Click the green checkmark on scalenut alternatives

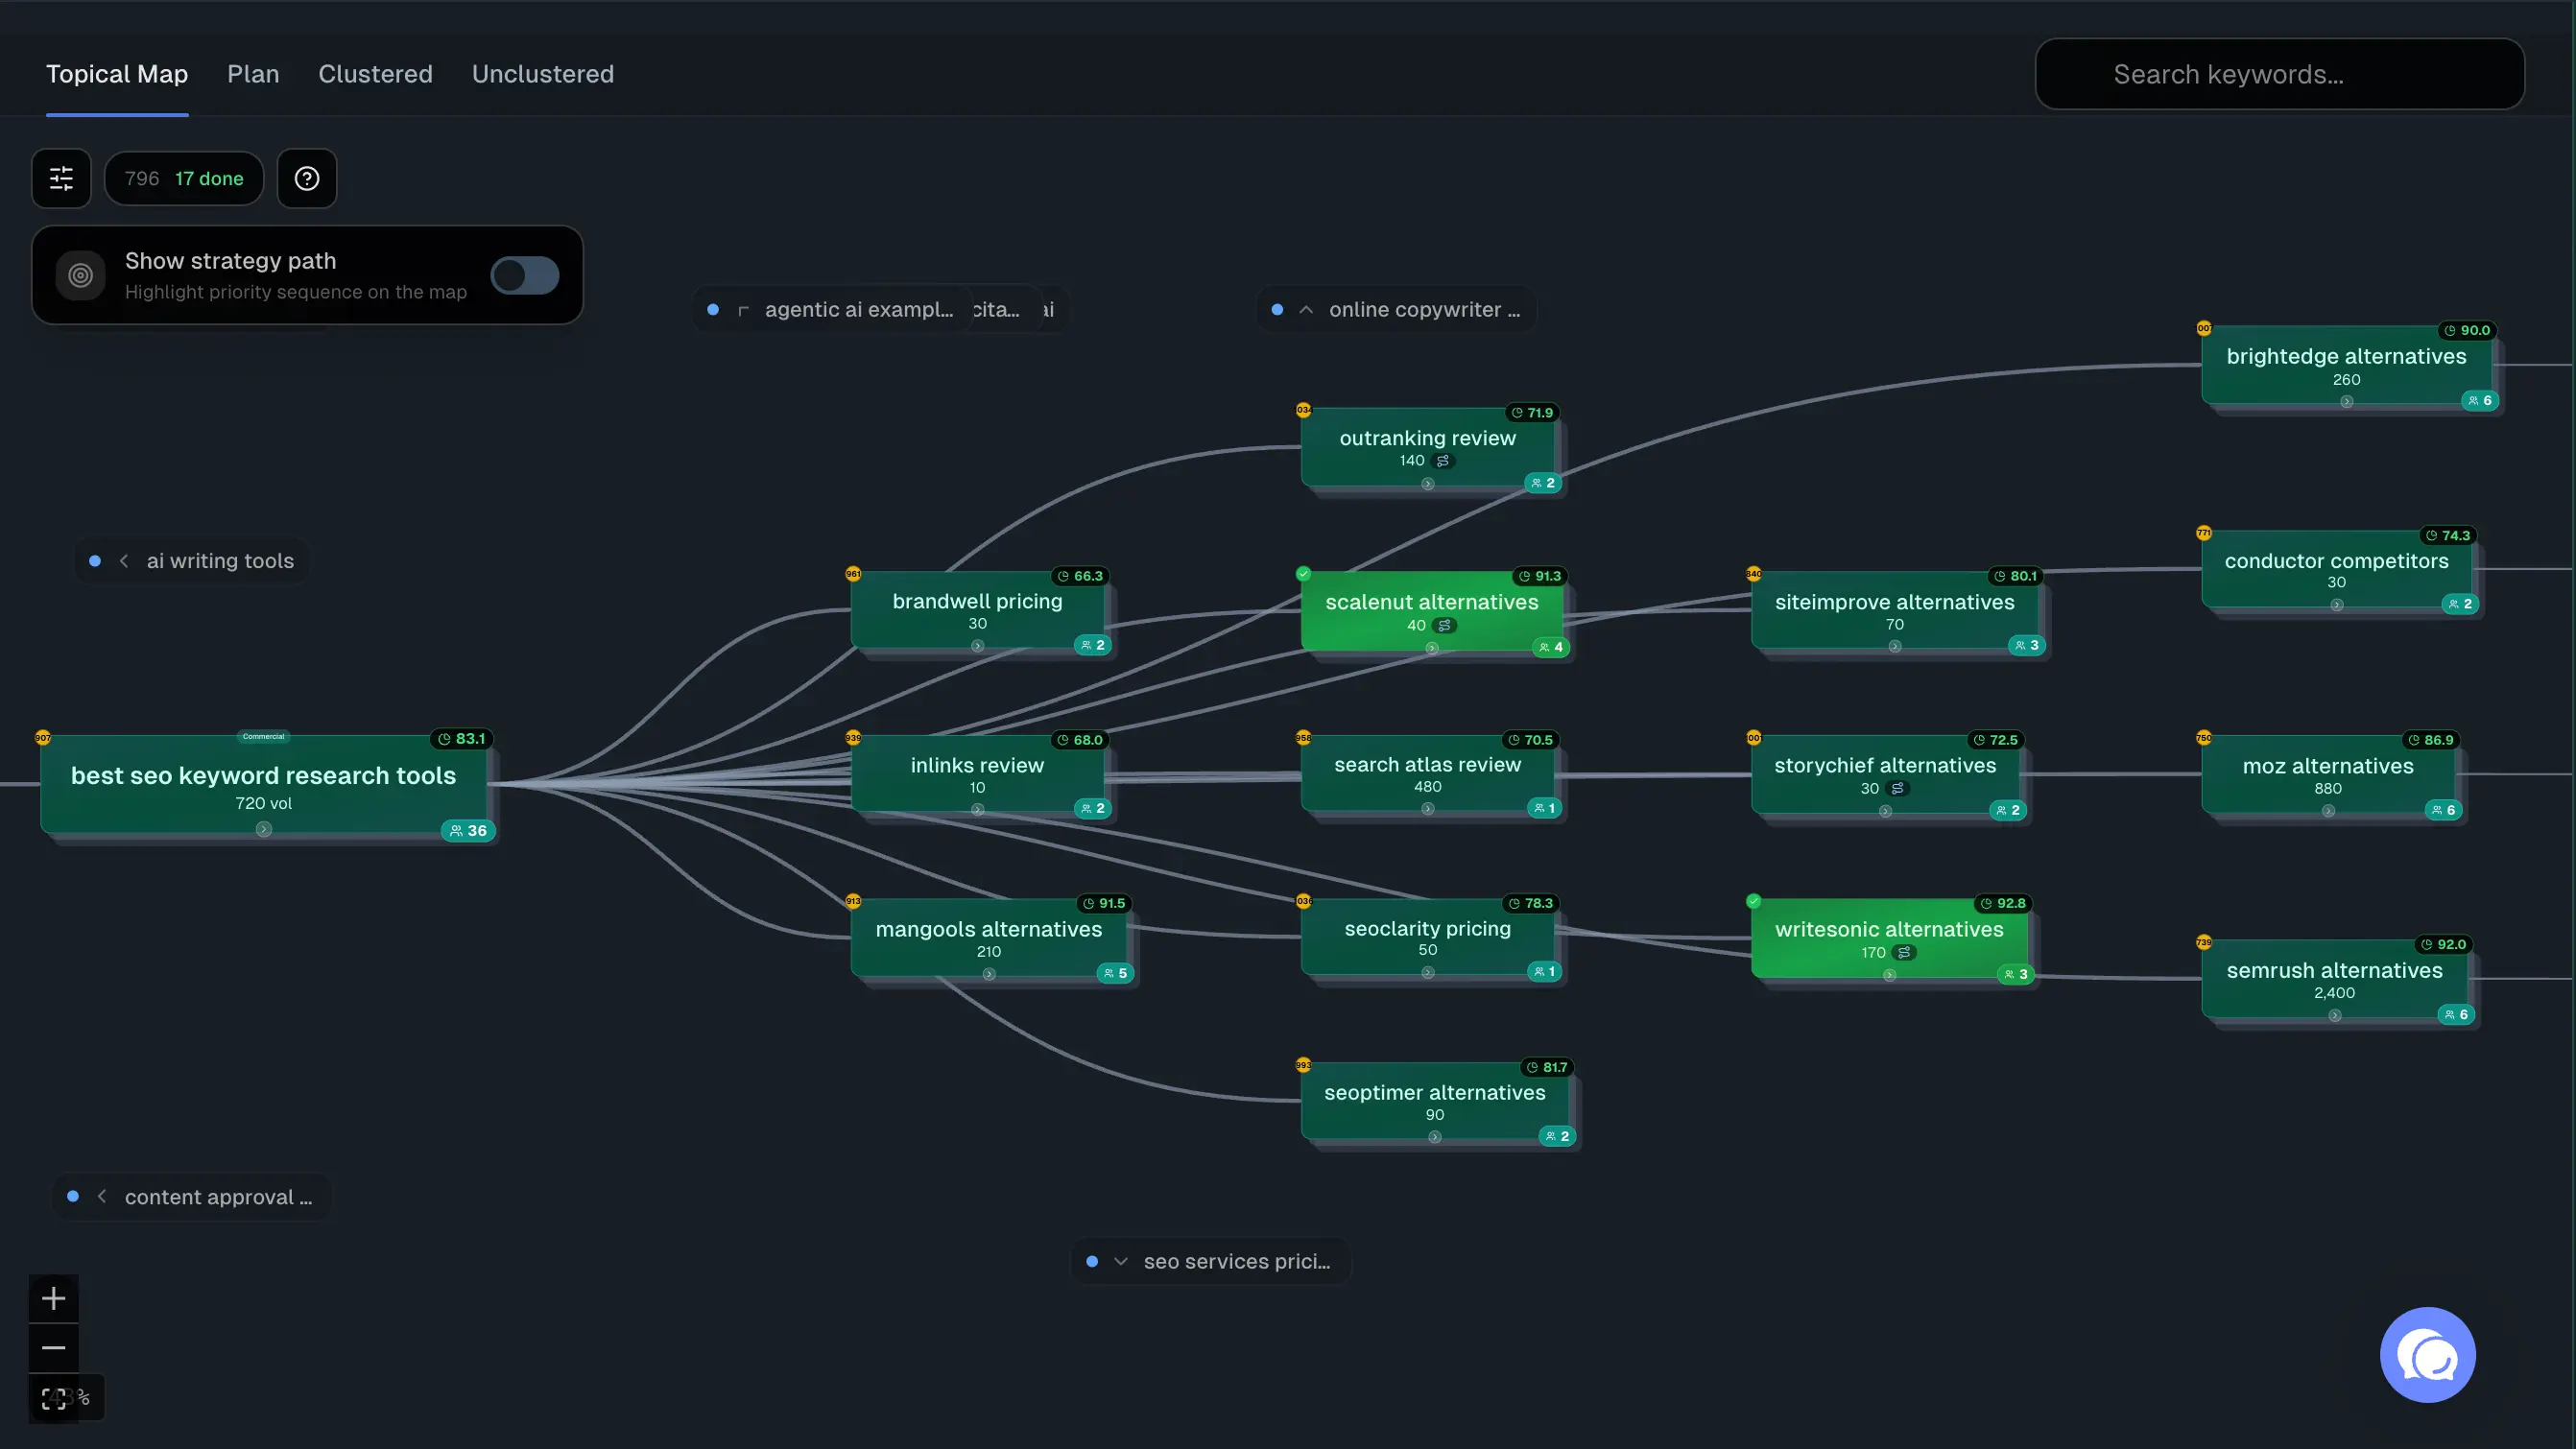(x=1303, y=573)
